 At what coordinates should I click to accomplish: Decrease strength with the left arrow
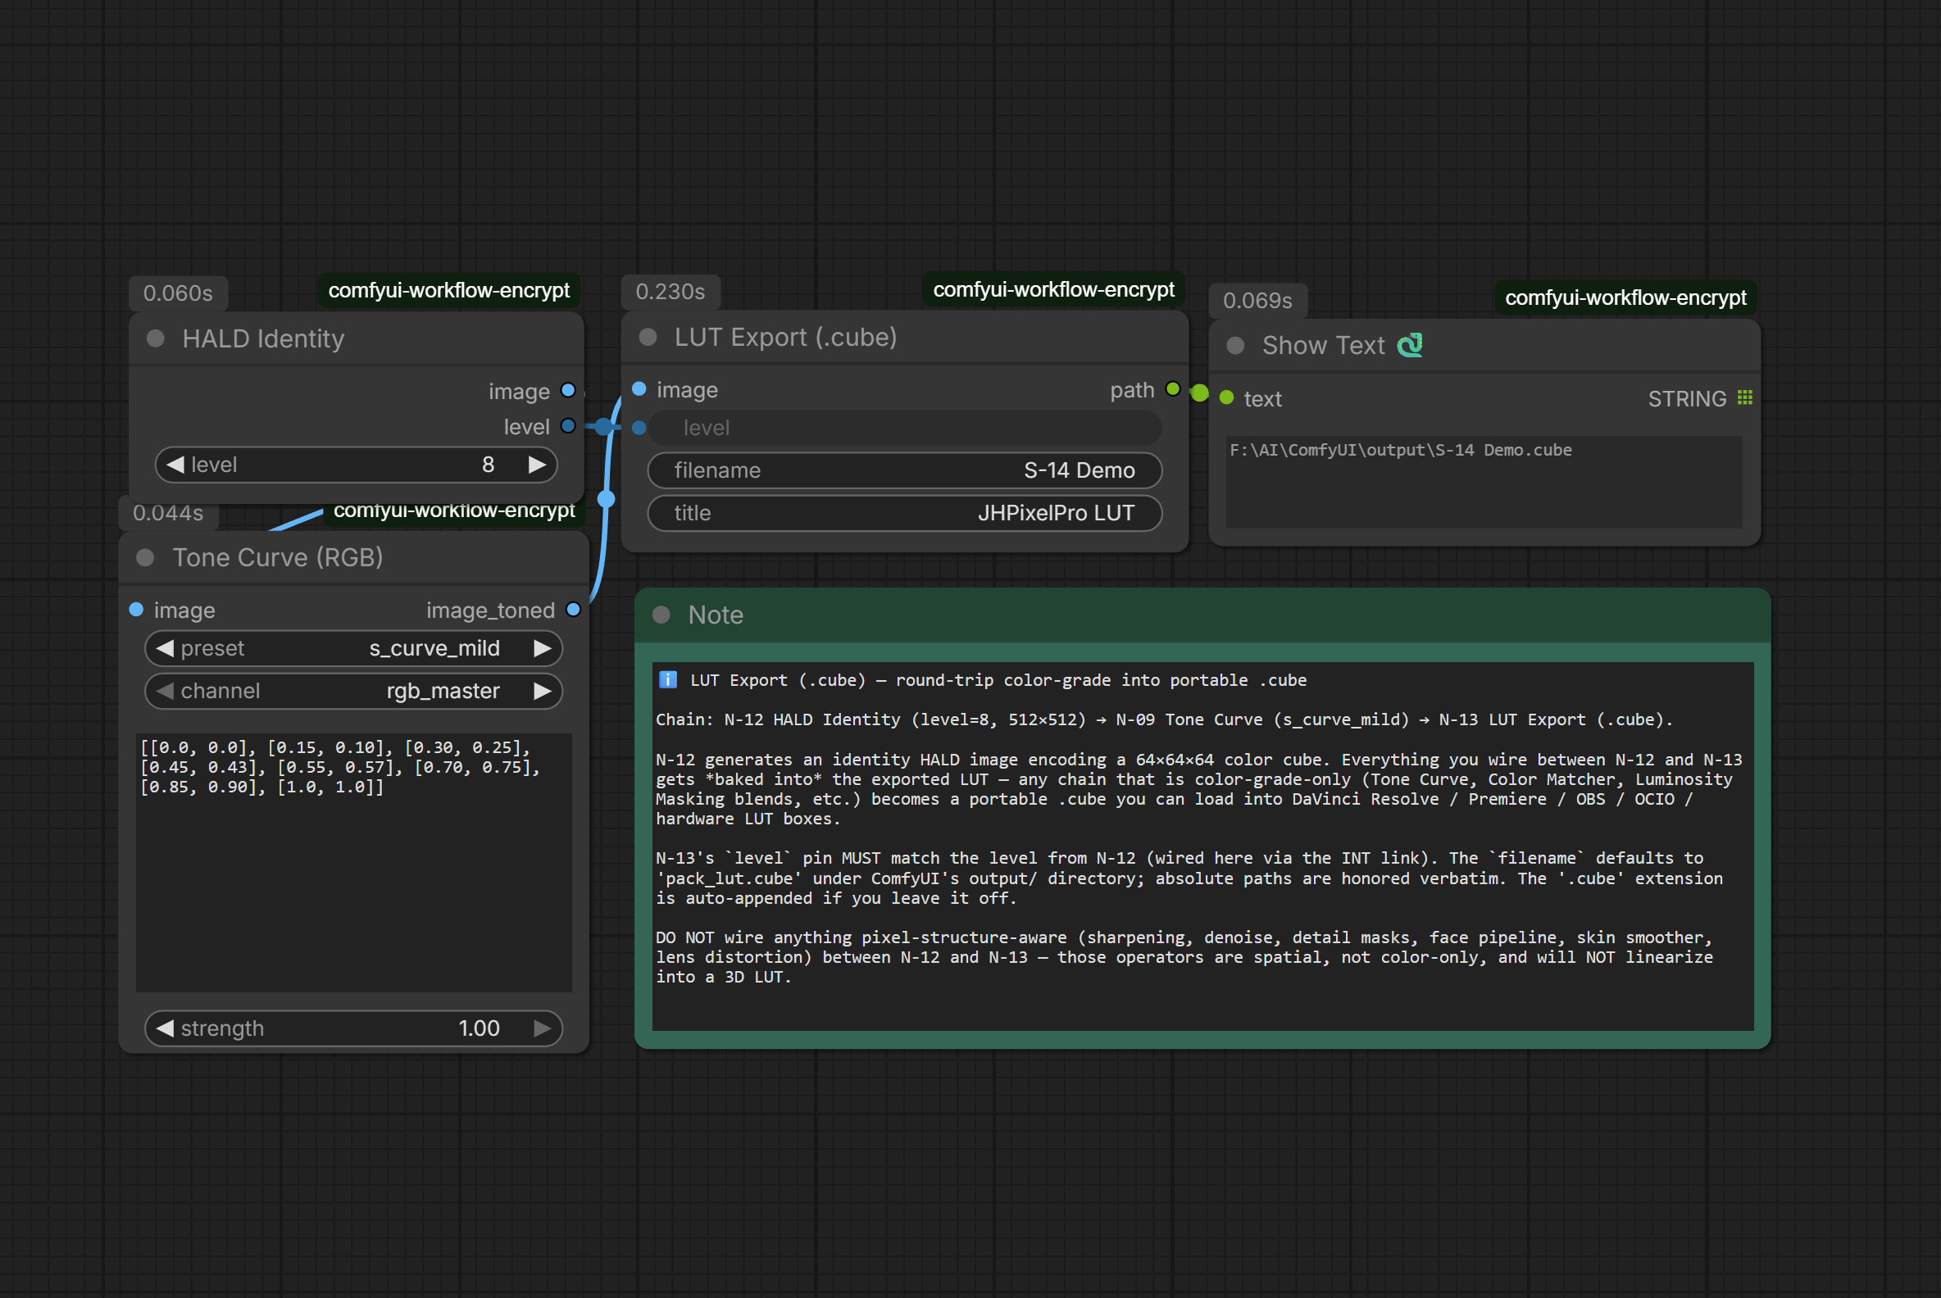pos(165,1029)
